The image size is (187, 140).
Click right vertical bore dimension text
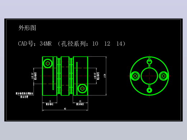pos(97,76)
